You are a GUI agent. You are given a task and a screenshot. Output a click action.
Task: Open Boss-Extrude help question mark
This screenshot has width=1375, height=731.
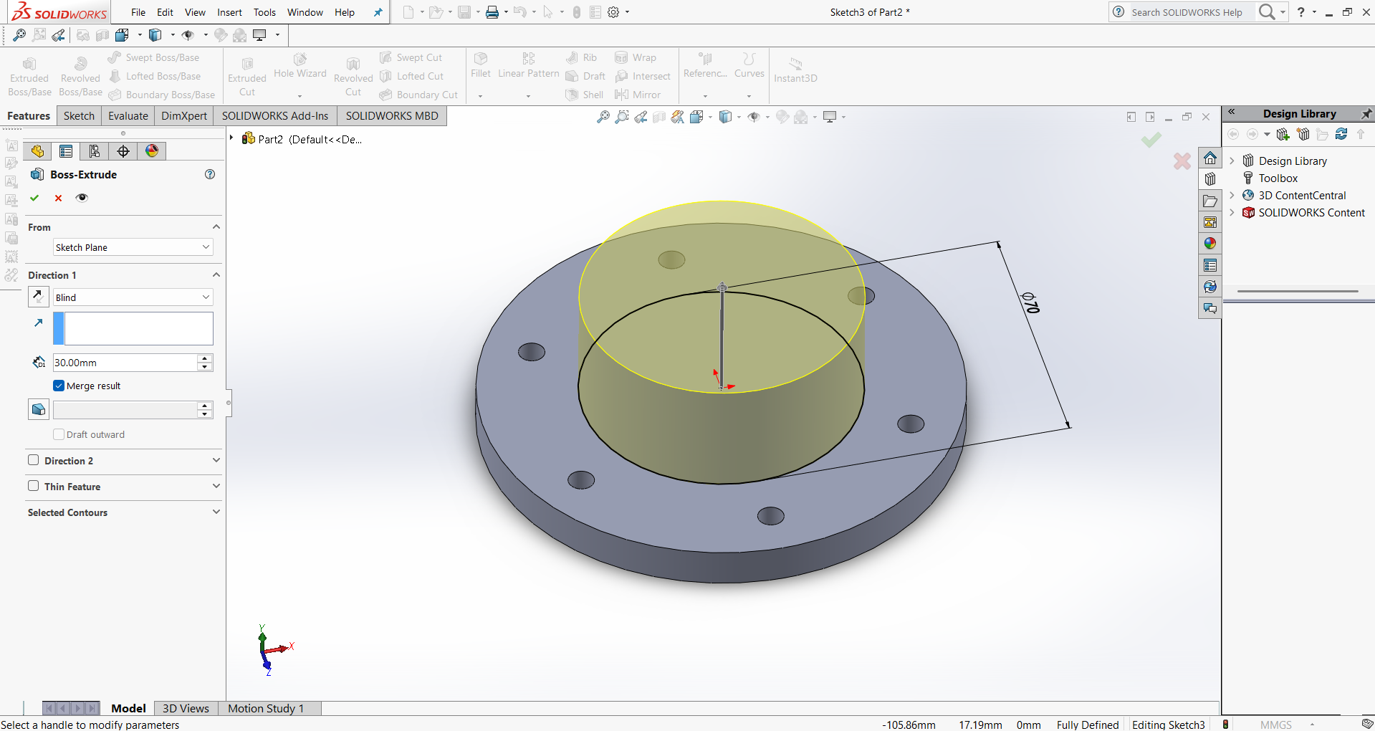coord(210,174)
